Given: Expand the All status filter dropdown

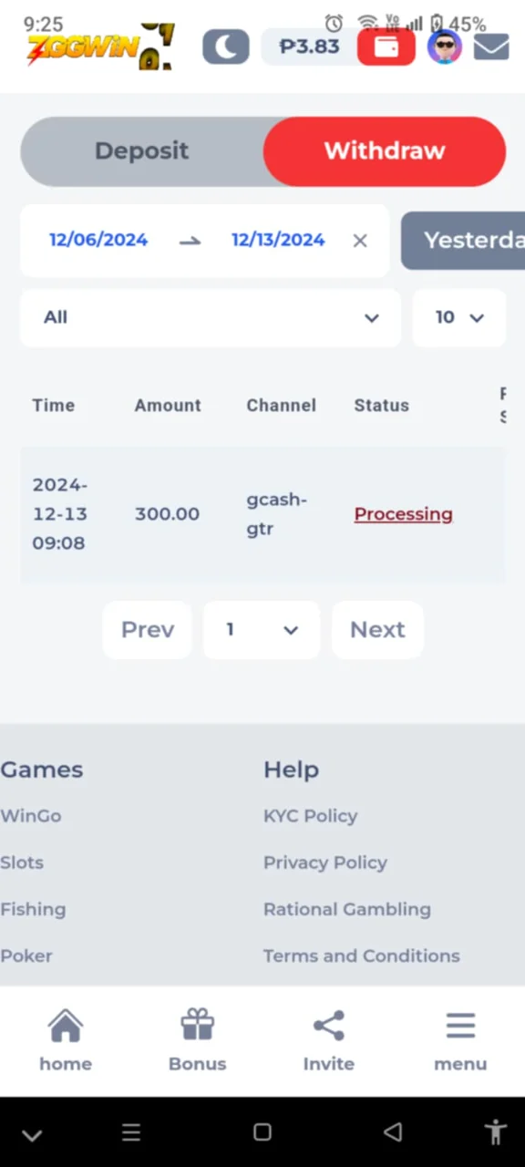Looking at the screenshot, I should pos(211,317).
